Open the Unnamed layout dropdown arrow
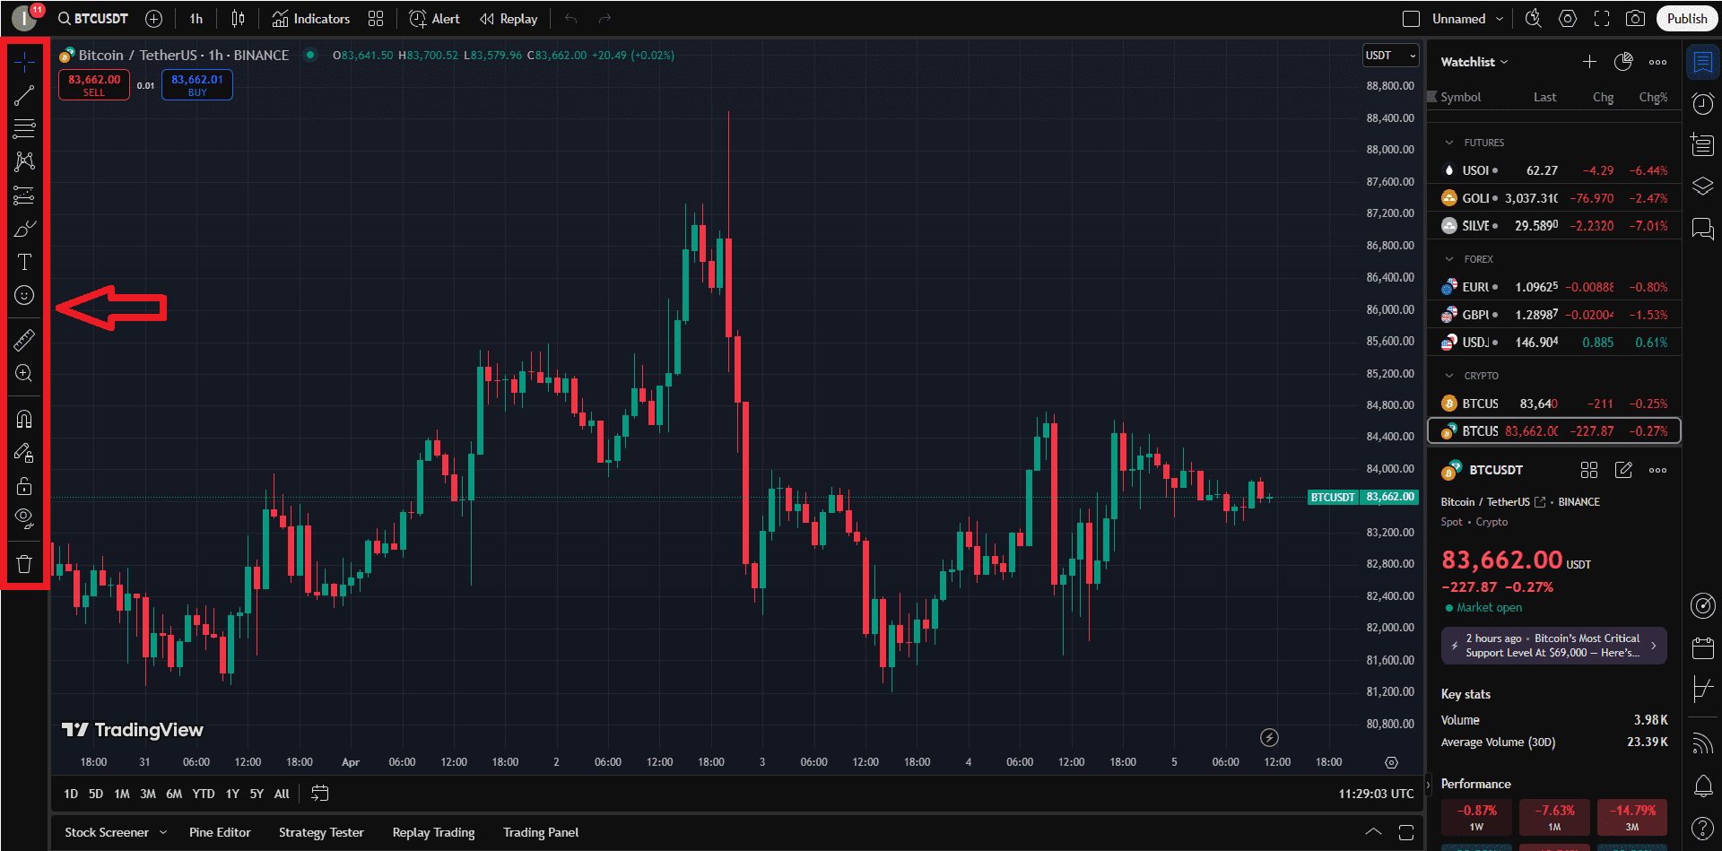 tap(1500, 19)
